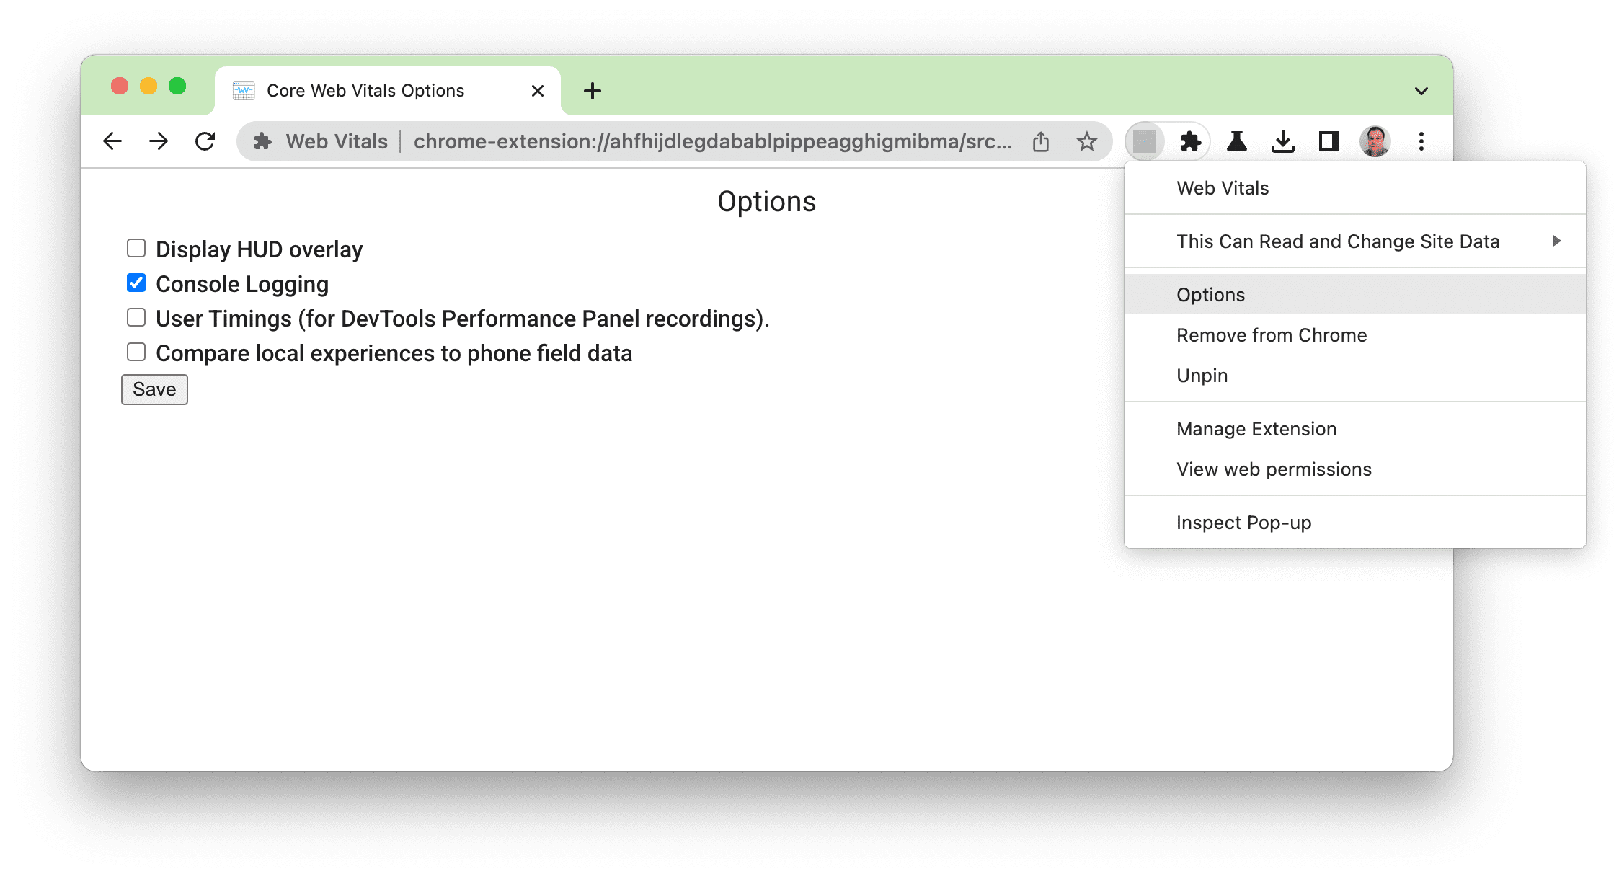
Task: Enable Compare local experiences checkbox
Action: (x=136, y=352)
